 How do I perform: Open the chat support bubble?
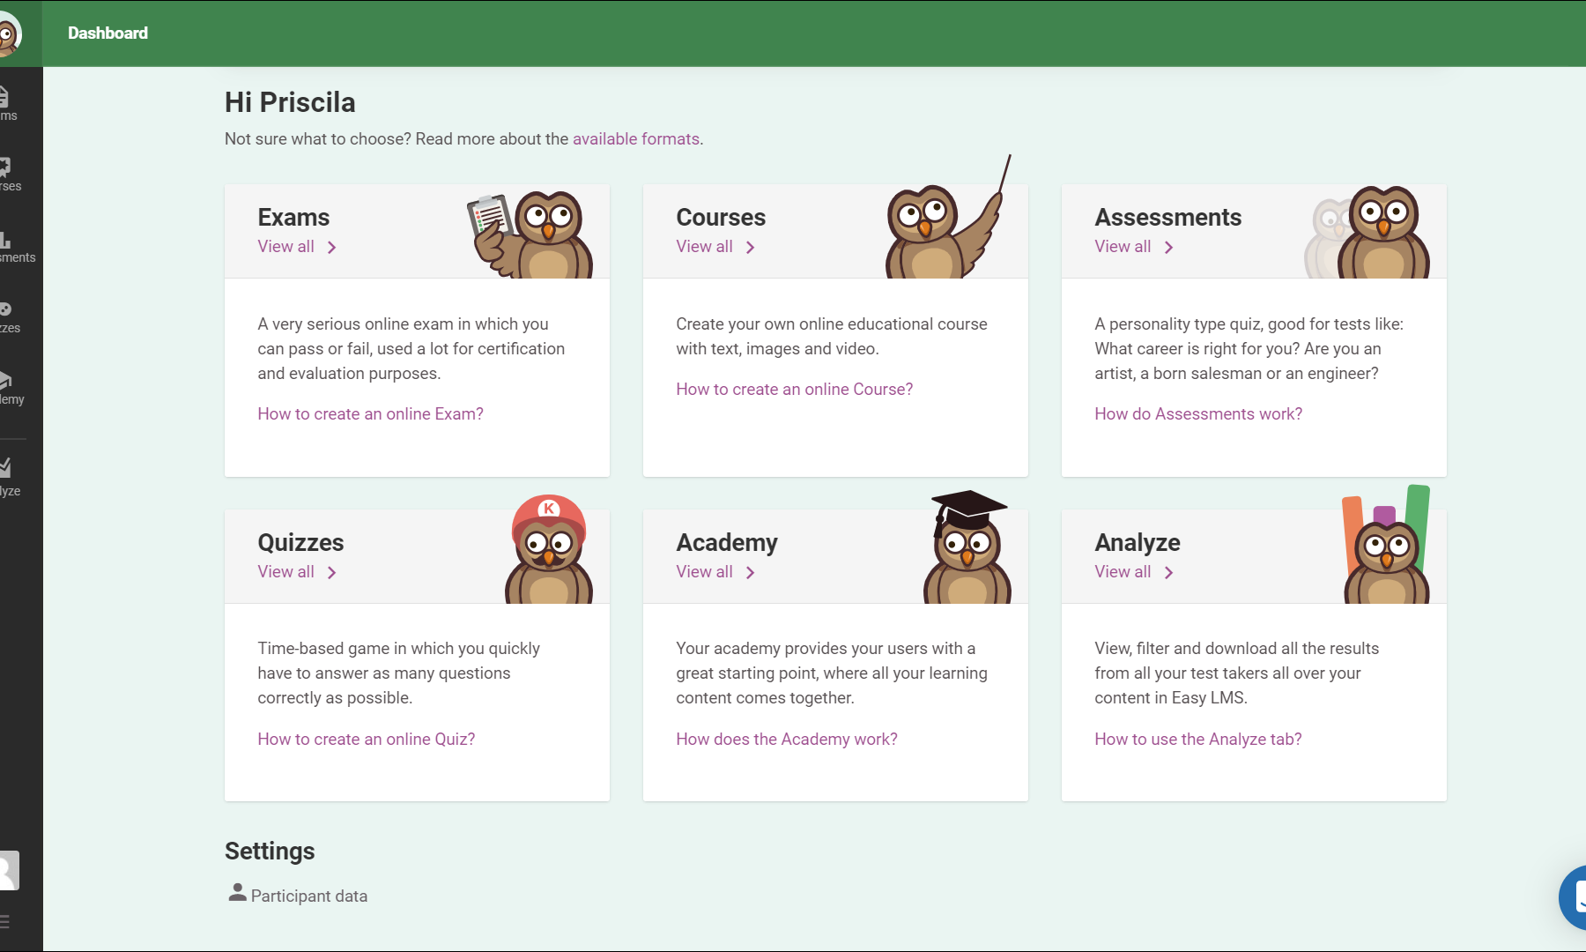tap(1575, 897)
